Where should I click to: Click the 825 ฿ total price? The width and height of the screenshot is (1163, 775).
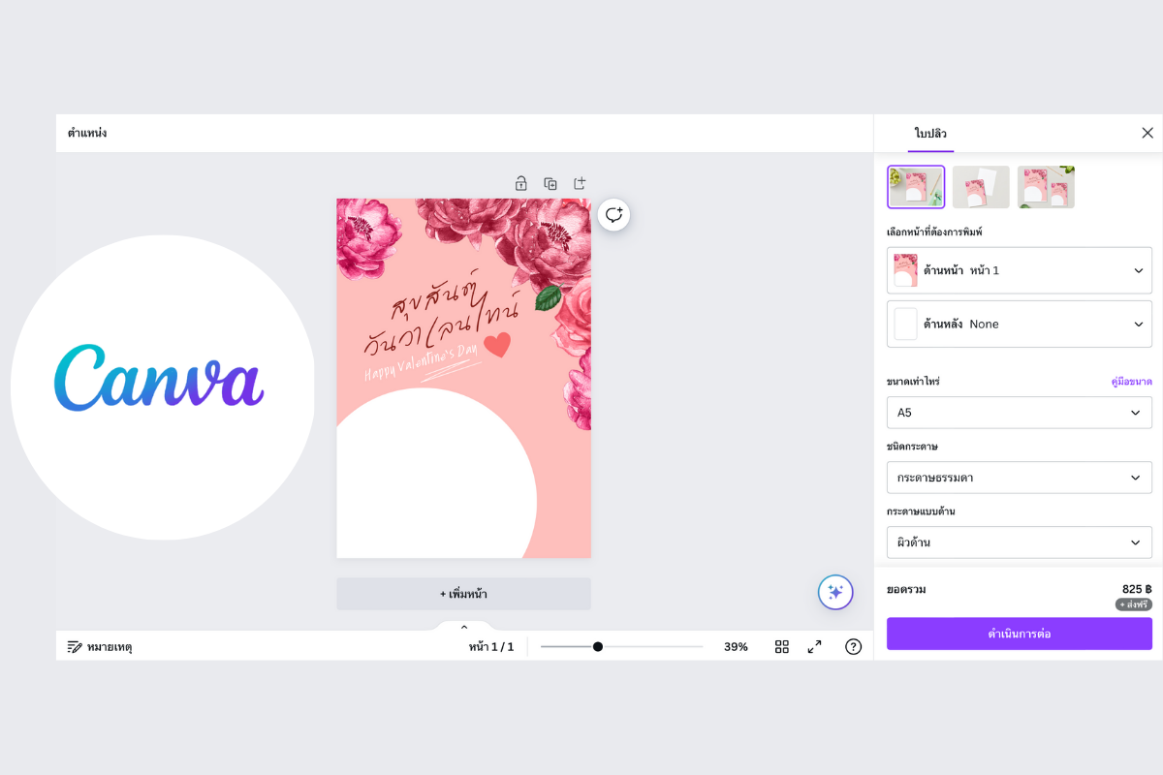(x=1137, y=588)
